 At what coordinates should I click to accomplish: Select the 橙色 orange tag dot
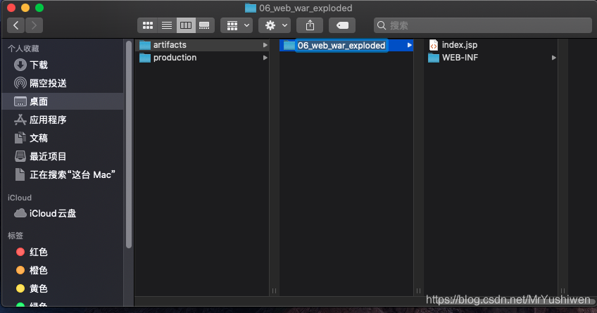(x=20, y=270)
